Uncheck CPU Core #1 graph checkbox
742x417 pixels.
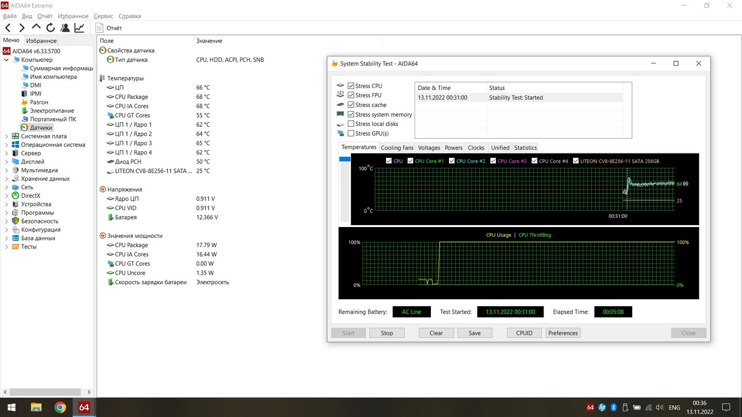[410, 161]
